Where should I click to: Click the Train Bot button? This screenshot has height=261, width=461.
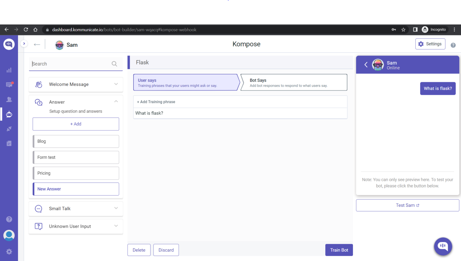pos(339,250)
